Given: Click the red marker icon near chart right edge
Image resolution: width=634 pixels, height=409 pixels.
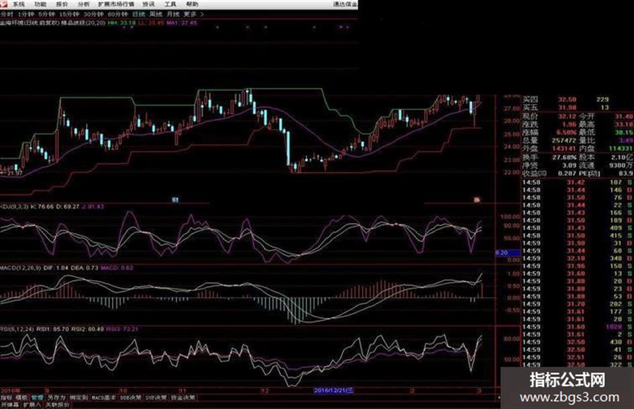Looking at the screenshot, I should [477, 199].
